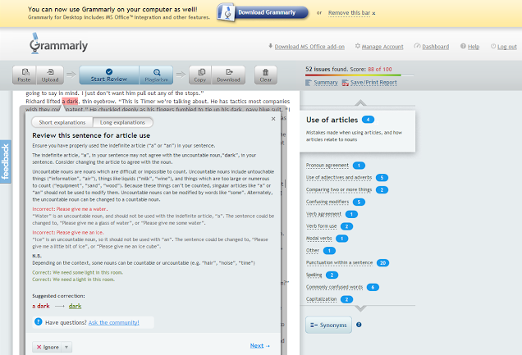The image size is (522, 355).
Task: Open the Ignore dropdown arrow
Action: [66, 347]
